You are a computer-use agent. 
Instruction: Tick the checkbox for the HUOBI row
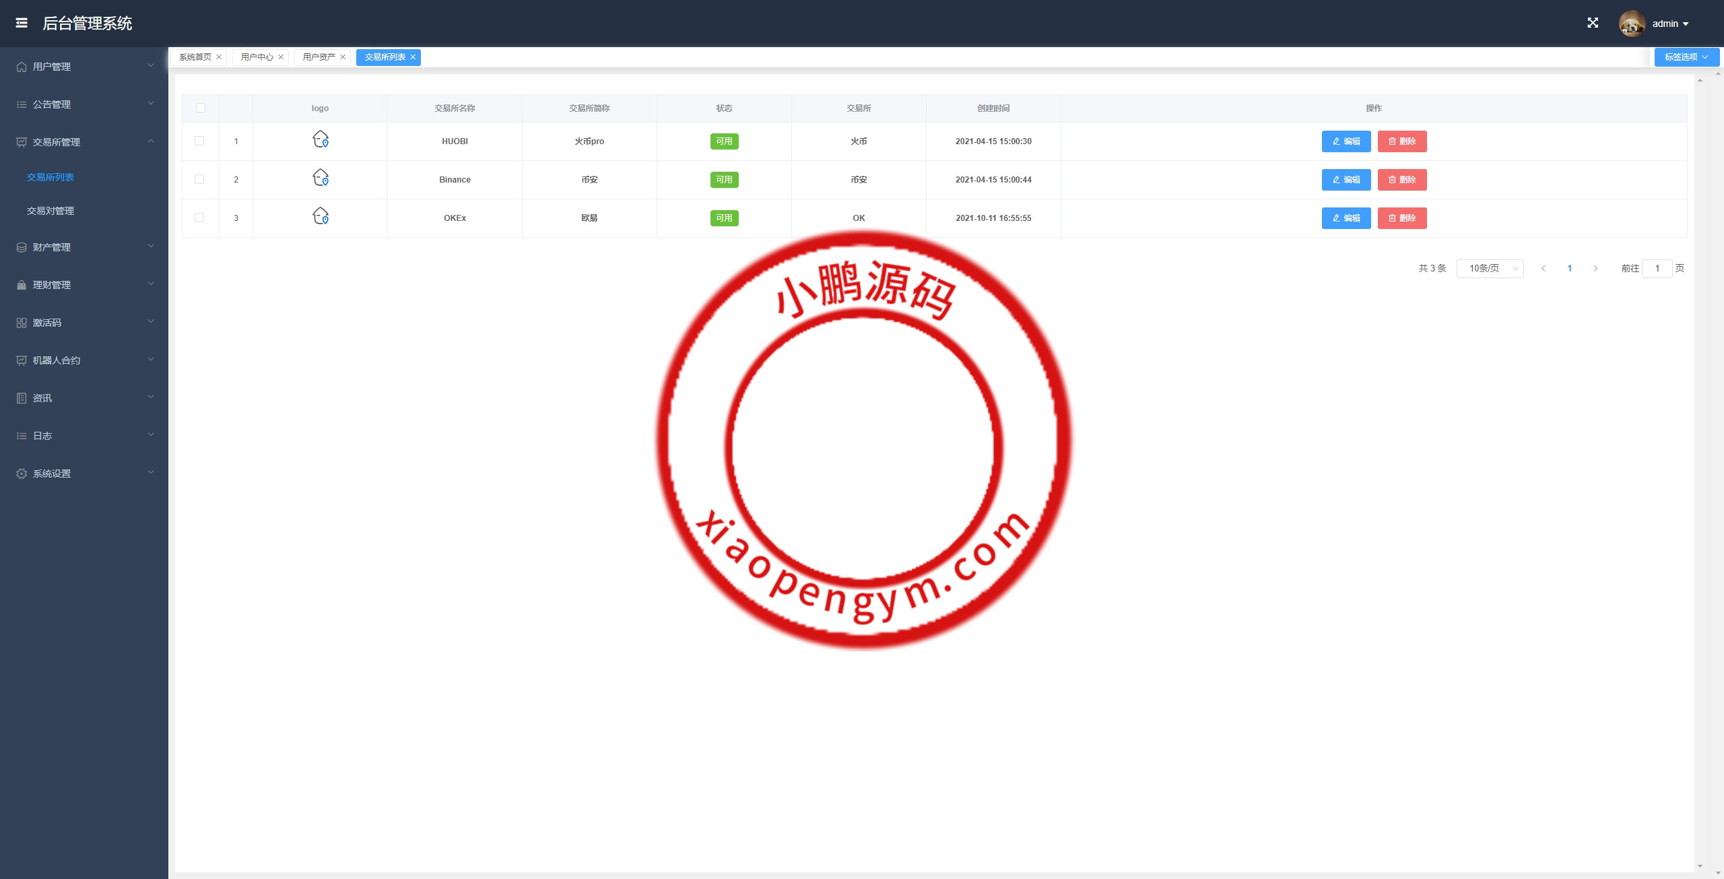pos(199,141)
